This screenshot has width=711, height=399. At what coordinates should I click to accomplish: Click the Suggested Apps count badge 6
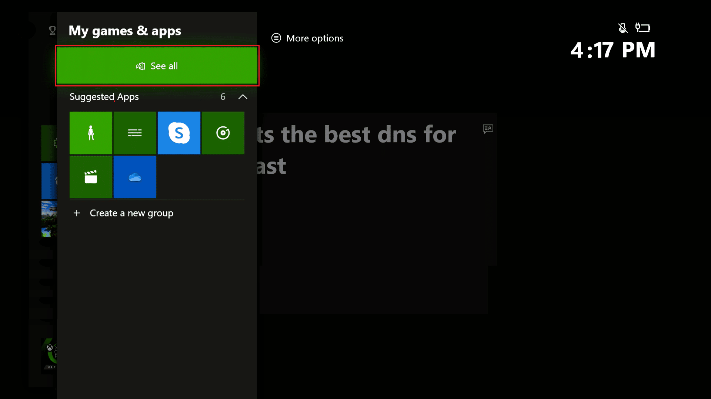[222, 96]
